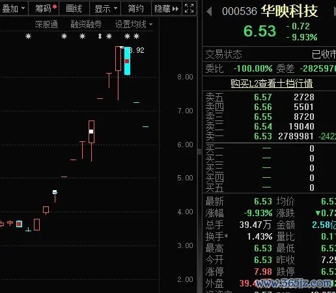The width and height of the screenshot is (336, 293).
Task: Click the double-arrow icon on the 隐藏 button
Action: tap(175, 9)
